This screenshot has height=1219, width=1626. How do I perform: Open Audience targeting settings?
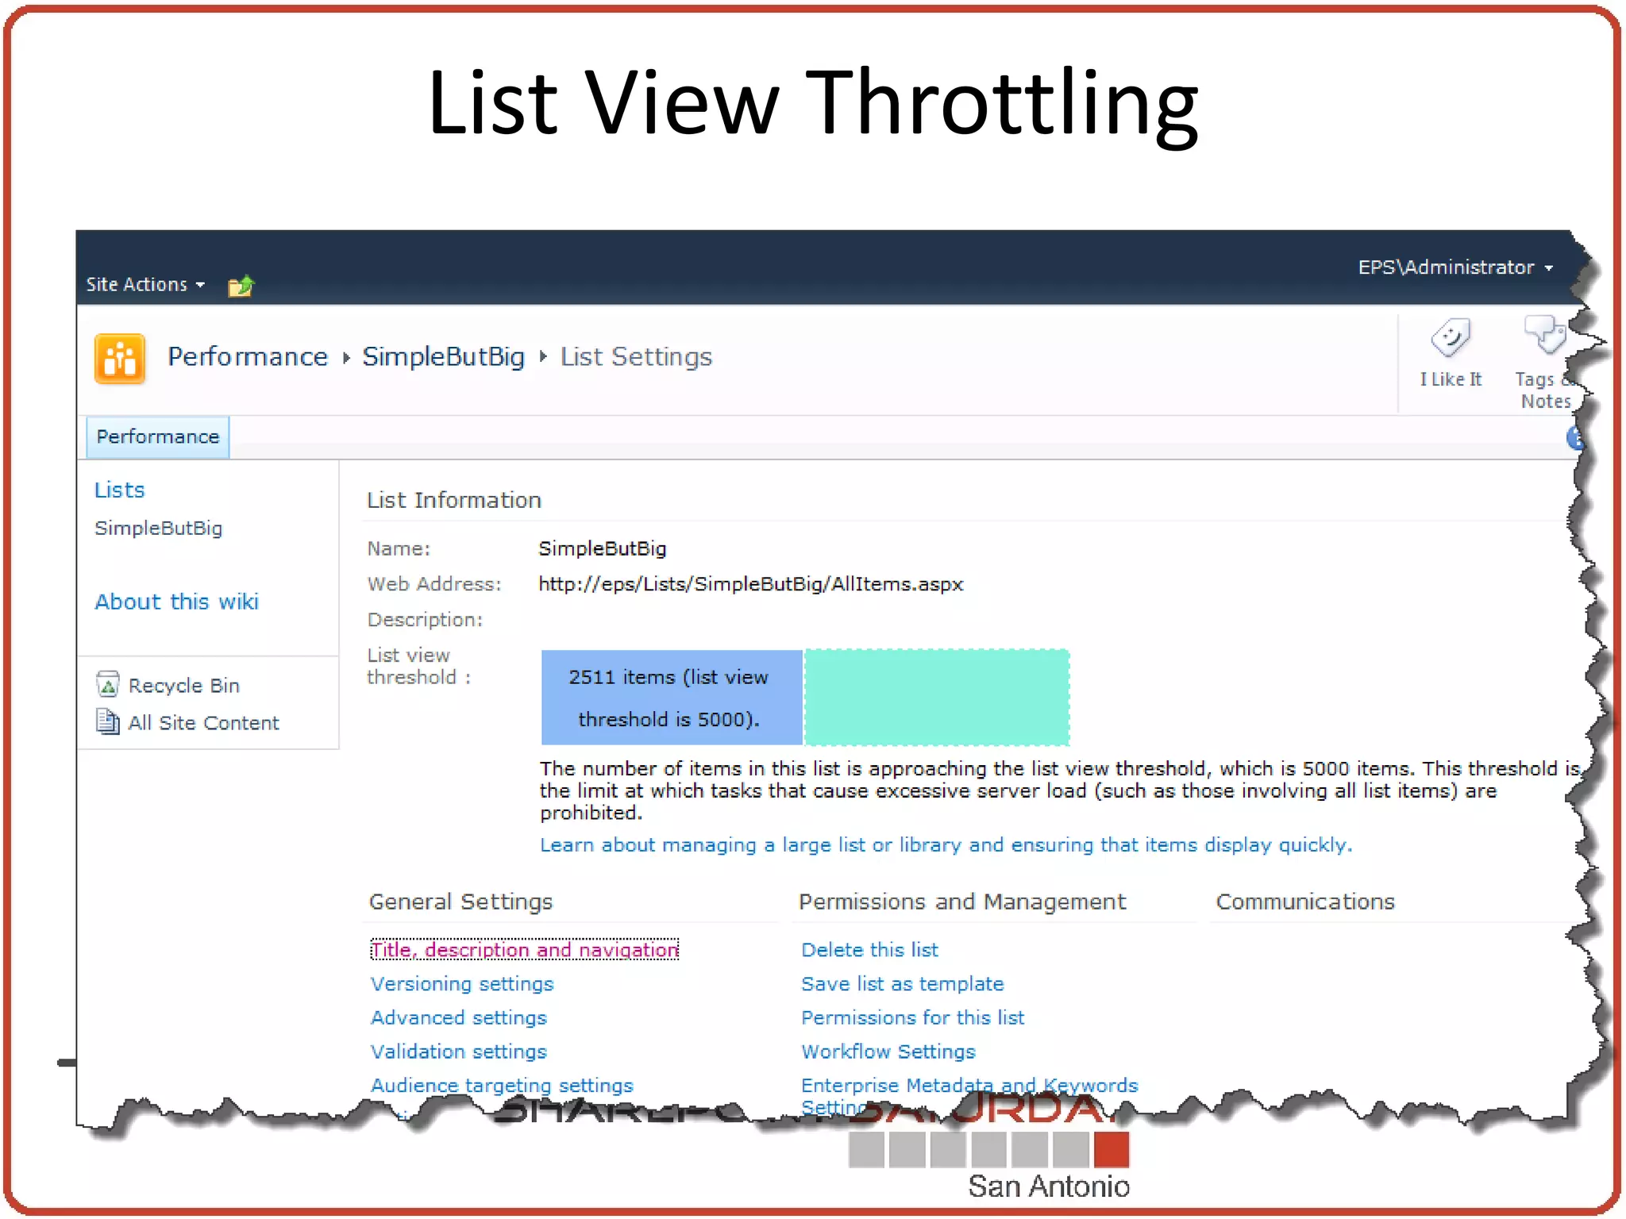click(502, 1085)
